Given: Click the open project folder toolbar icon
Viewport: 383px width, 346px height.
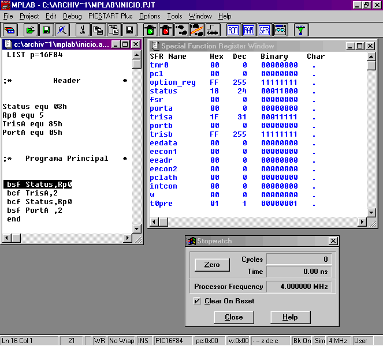Looking at the screenshot, I should coord(30,29).
